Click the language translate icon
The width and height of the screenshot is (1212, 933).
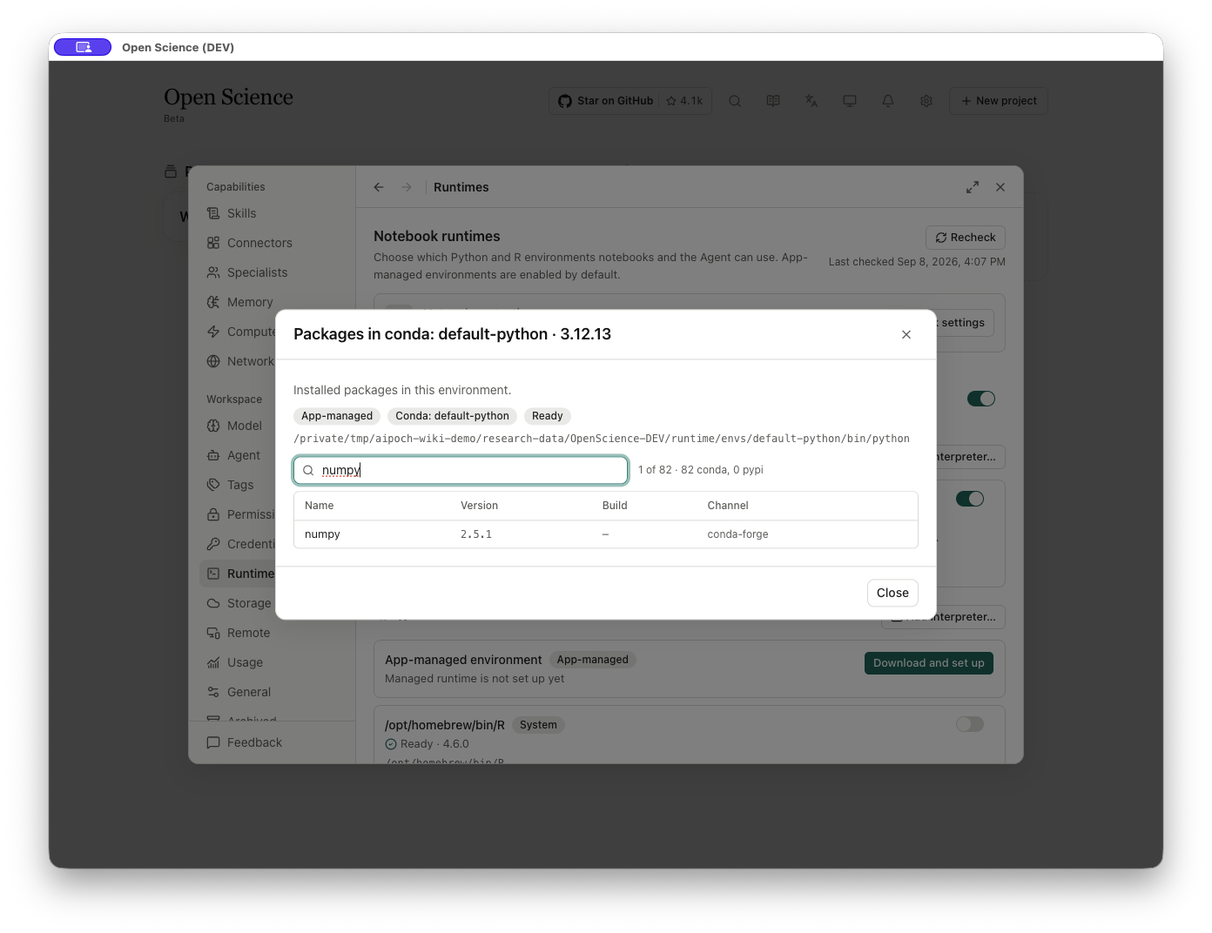tap(811, 101)
